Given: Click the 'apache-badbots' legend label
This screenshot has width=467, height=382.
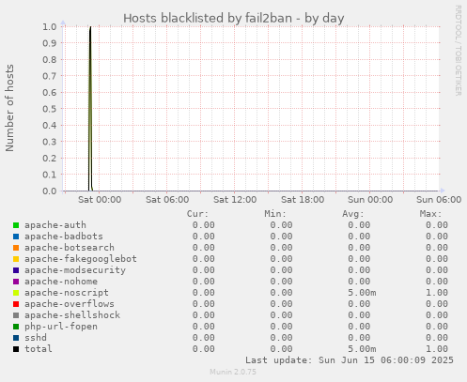Looking at the screenshot, I should [64, 237].
